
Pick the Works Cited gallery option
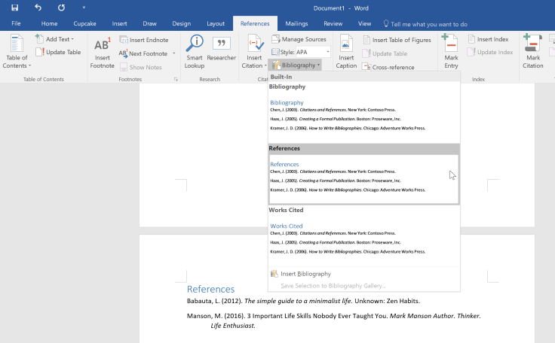(363, 239)
